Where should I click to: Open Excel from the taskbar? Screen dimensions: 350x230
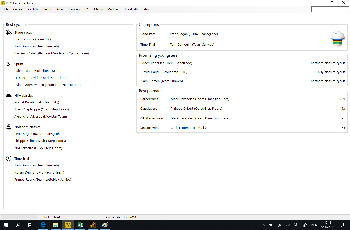80,225
